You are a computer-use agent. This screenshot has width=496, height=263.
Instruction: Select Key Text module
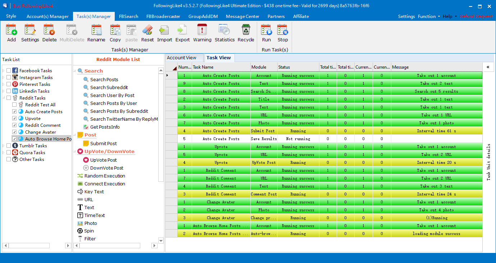click(94, 192)
